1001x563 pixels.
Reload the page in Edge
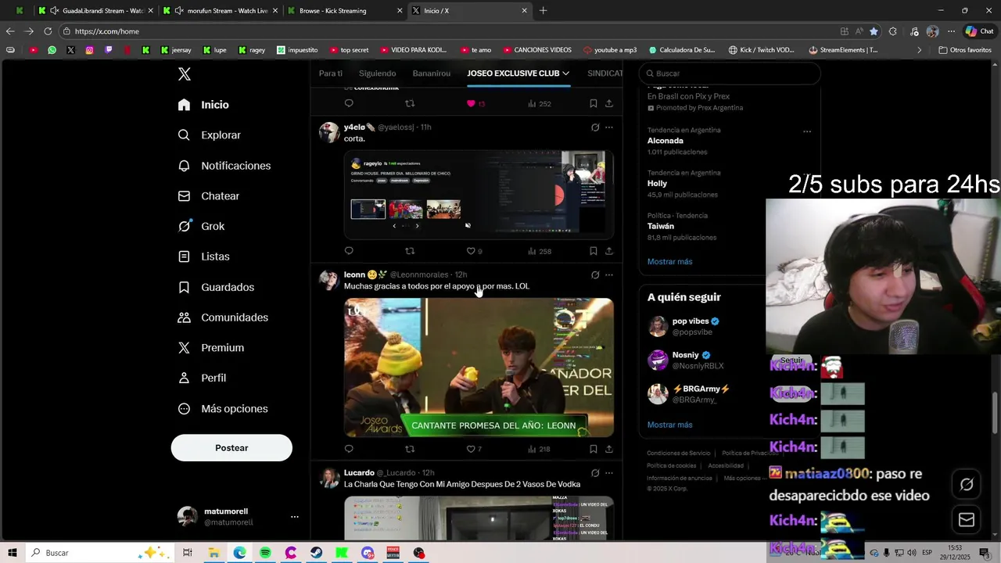point(48,31)
